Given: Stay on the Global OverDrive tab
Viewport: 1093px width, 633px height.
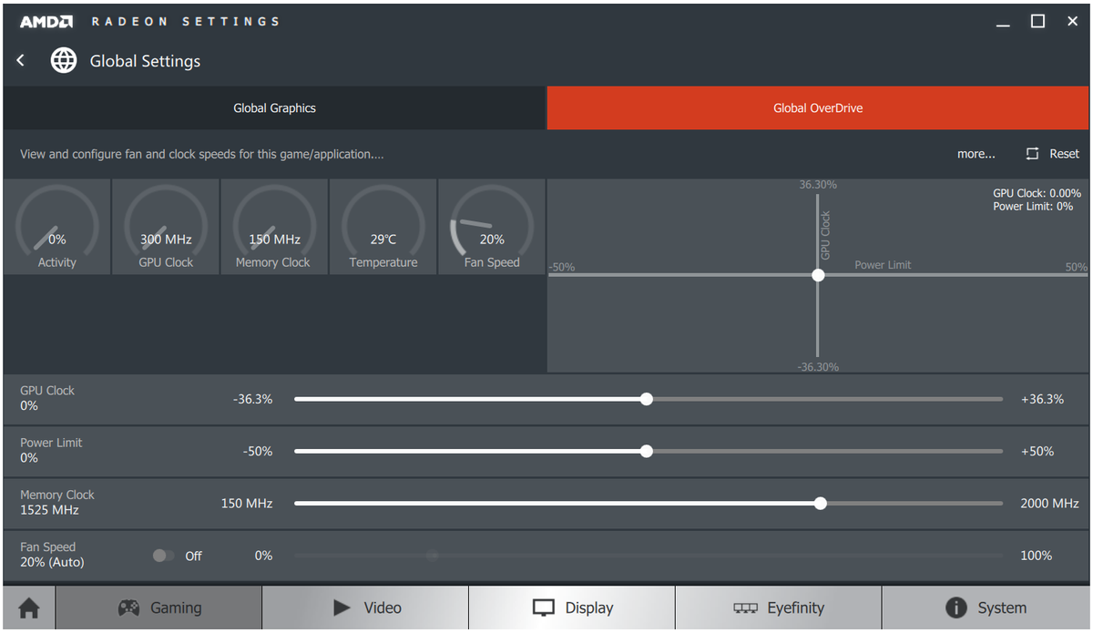Looking at the screenshot, I should pos(817,107).
